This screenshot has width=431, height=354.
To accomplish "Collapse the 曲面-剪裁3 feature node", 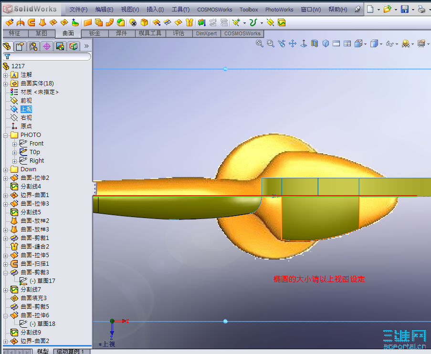I will click(x=6, y=273).
